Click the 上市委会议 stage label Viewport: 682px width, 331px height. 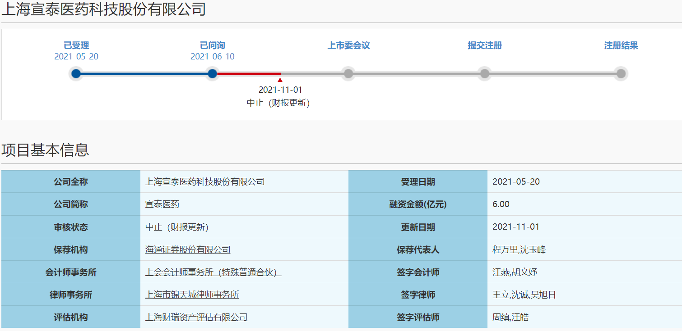348,45
